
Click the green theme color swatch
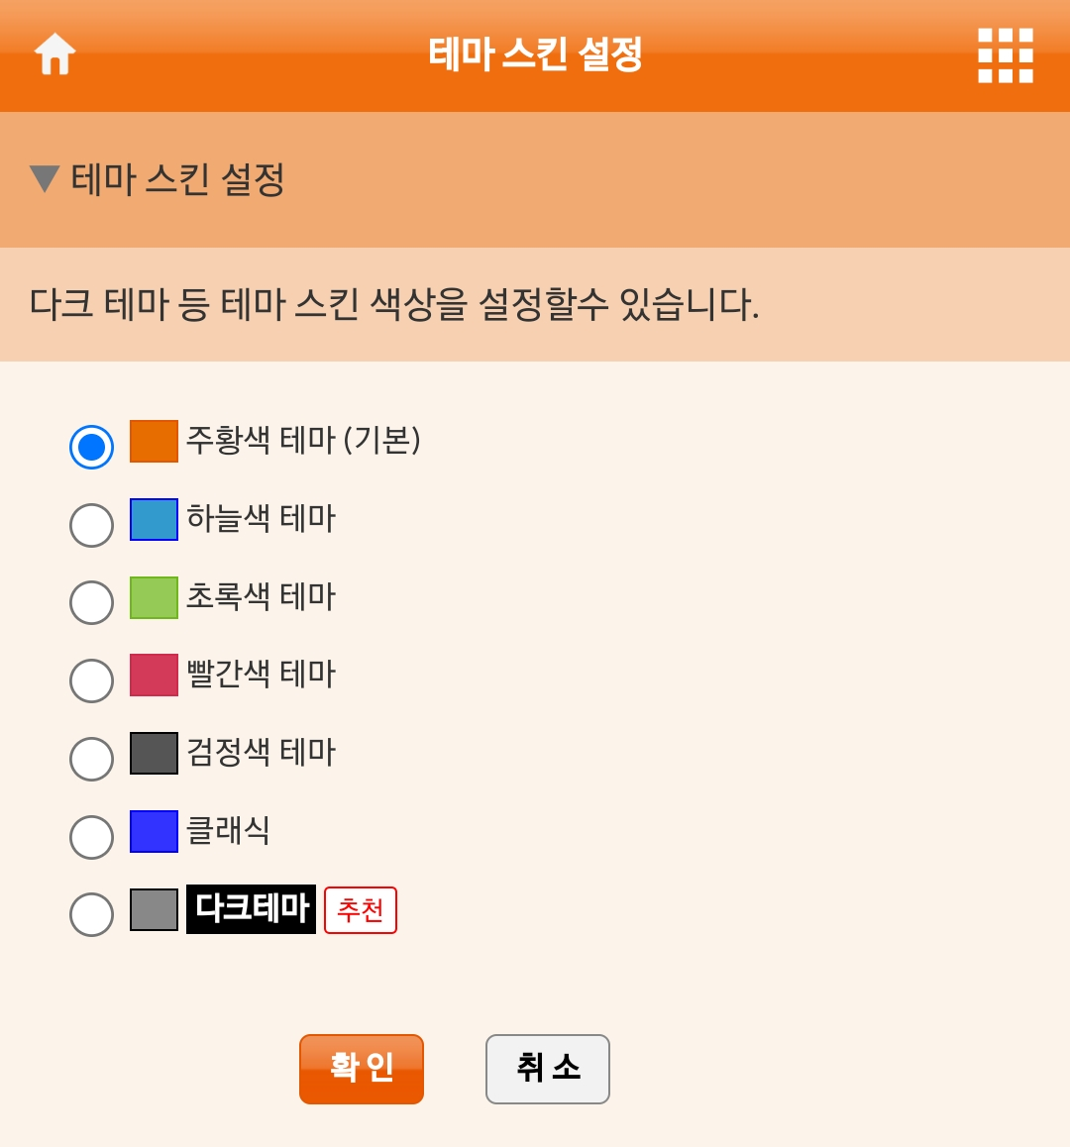tap(154, 597)
